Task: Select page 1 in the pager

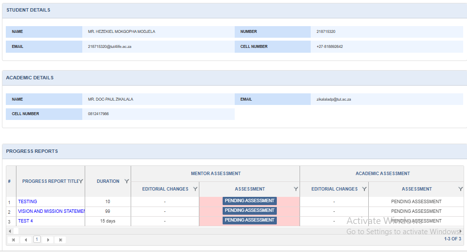Action: (x=37, y=239)
